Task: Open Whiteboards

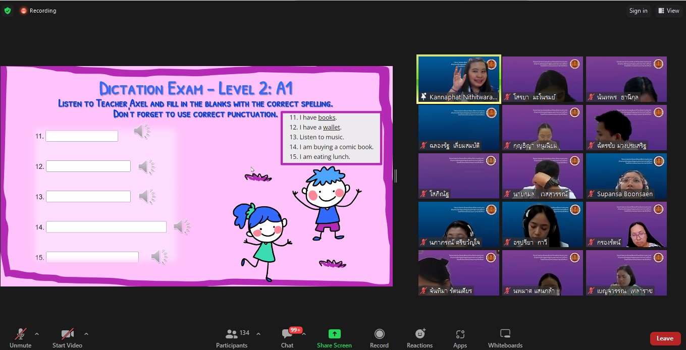Action: point(505,338)
